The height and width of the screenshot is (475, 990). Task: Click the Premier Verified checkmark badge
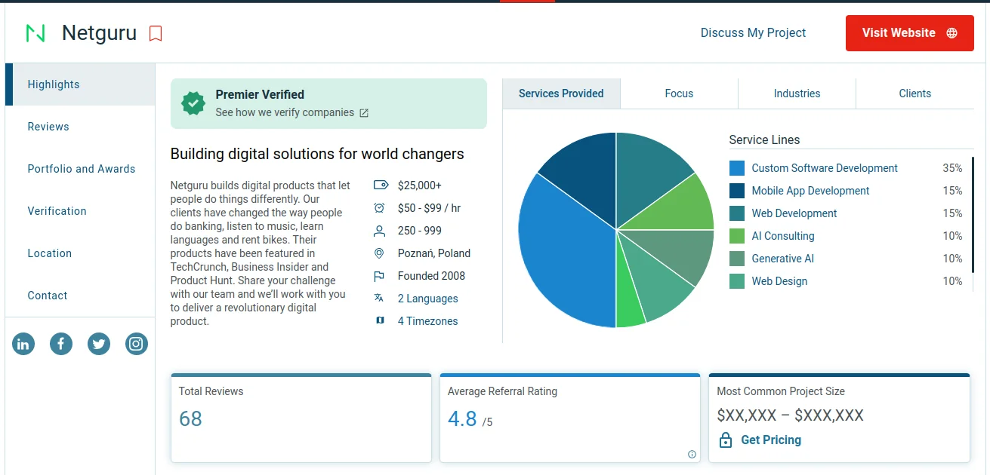(x=194, y=103)
